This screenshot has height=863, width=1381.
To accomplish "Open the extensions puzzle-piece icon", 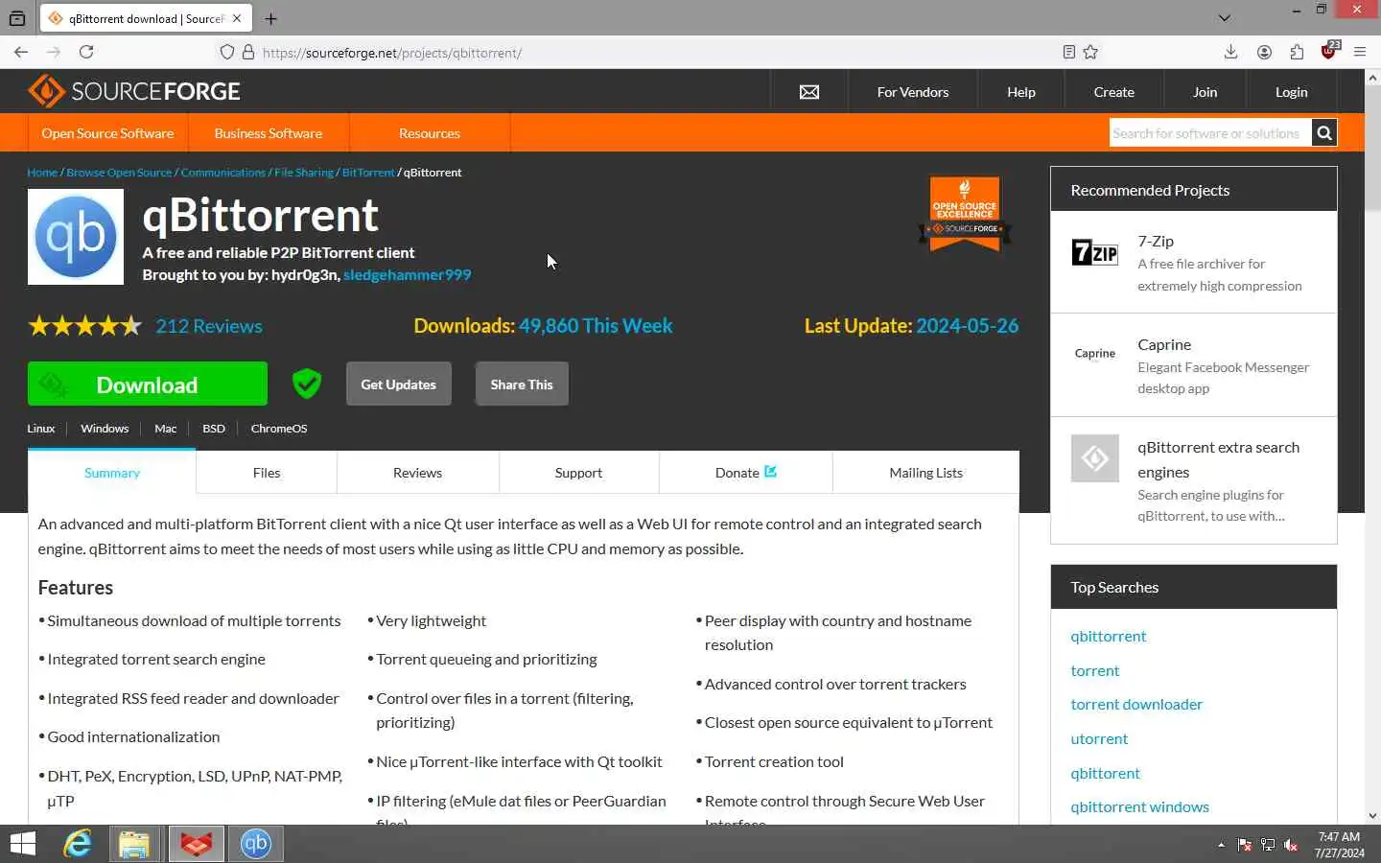I will (1297, 53).
